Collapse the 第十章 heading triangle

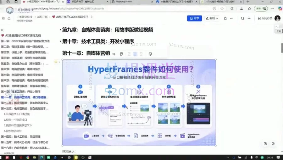(x=60, y=41)
